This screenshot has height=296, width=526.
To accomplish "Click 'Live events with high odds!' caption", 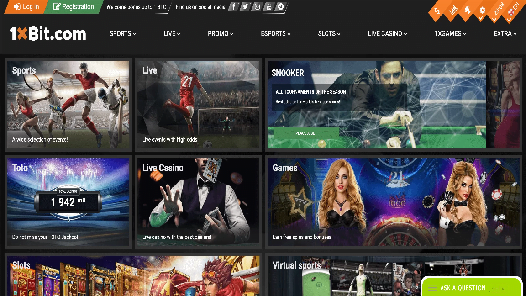I will pos(170,140).
